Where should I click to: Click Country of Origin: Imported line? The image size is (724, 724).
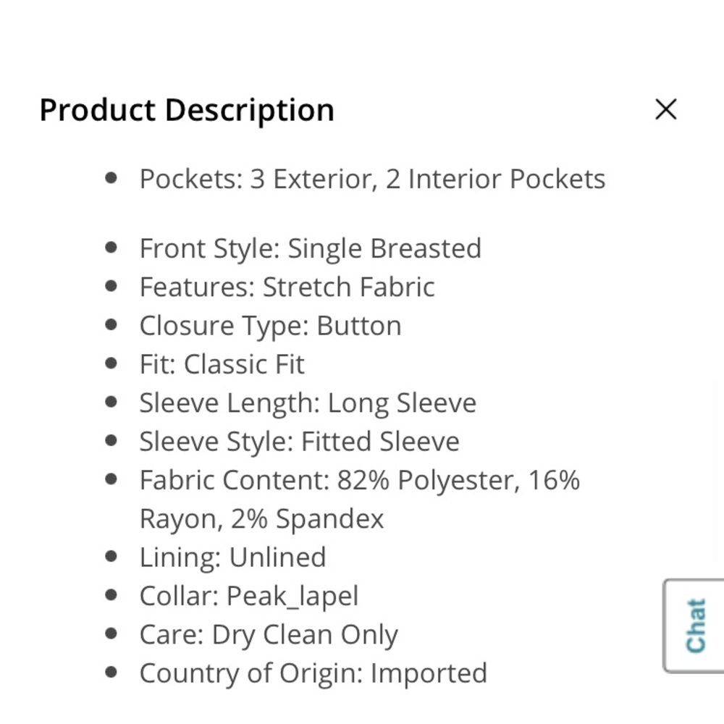click(x=313, y=673)
